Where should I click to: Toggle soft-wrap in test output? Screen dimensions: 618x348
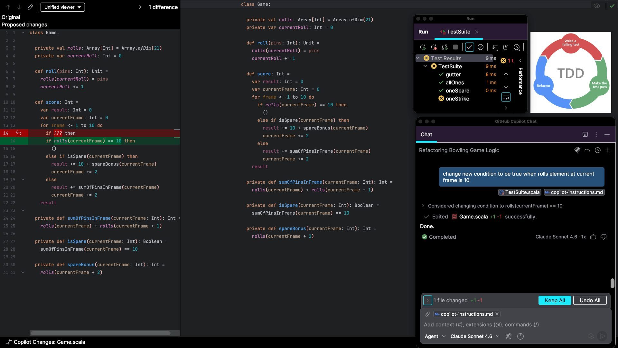[506, 97]
